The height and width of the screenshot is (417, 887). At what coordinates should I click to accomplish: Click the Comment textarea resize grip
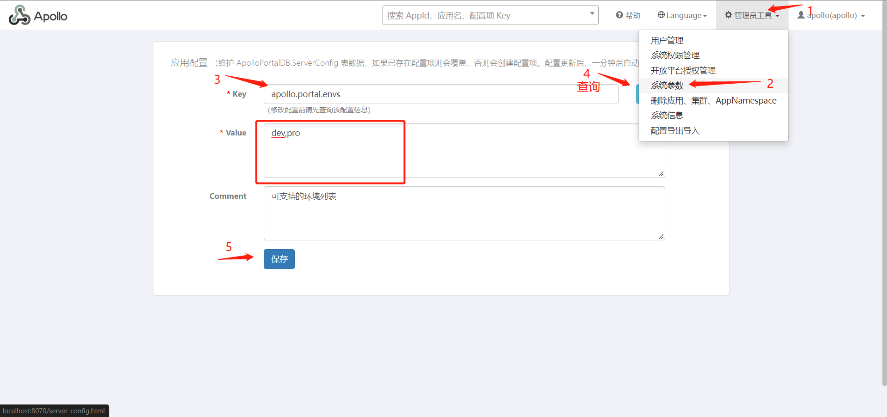coord(661,237)
